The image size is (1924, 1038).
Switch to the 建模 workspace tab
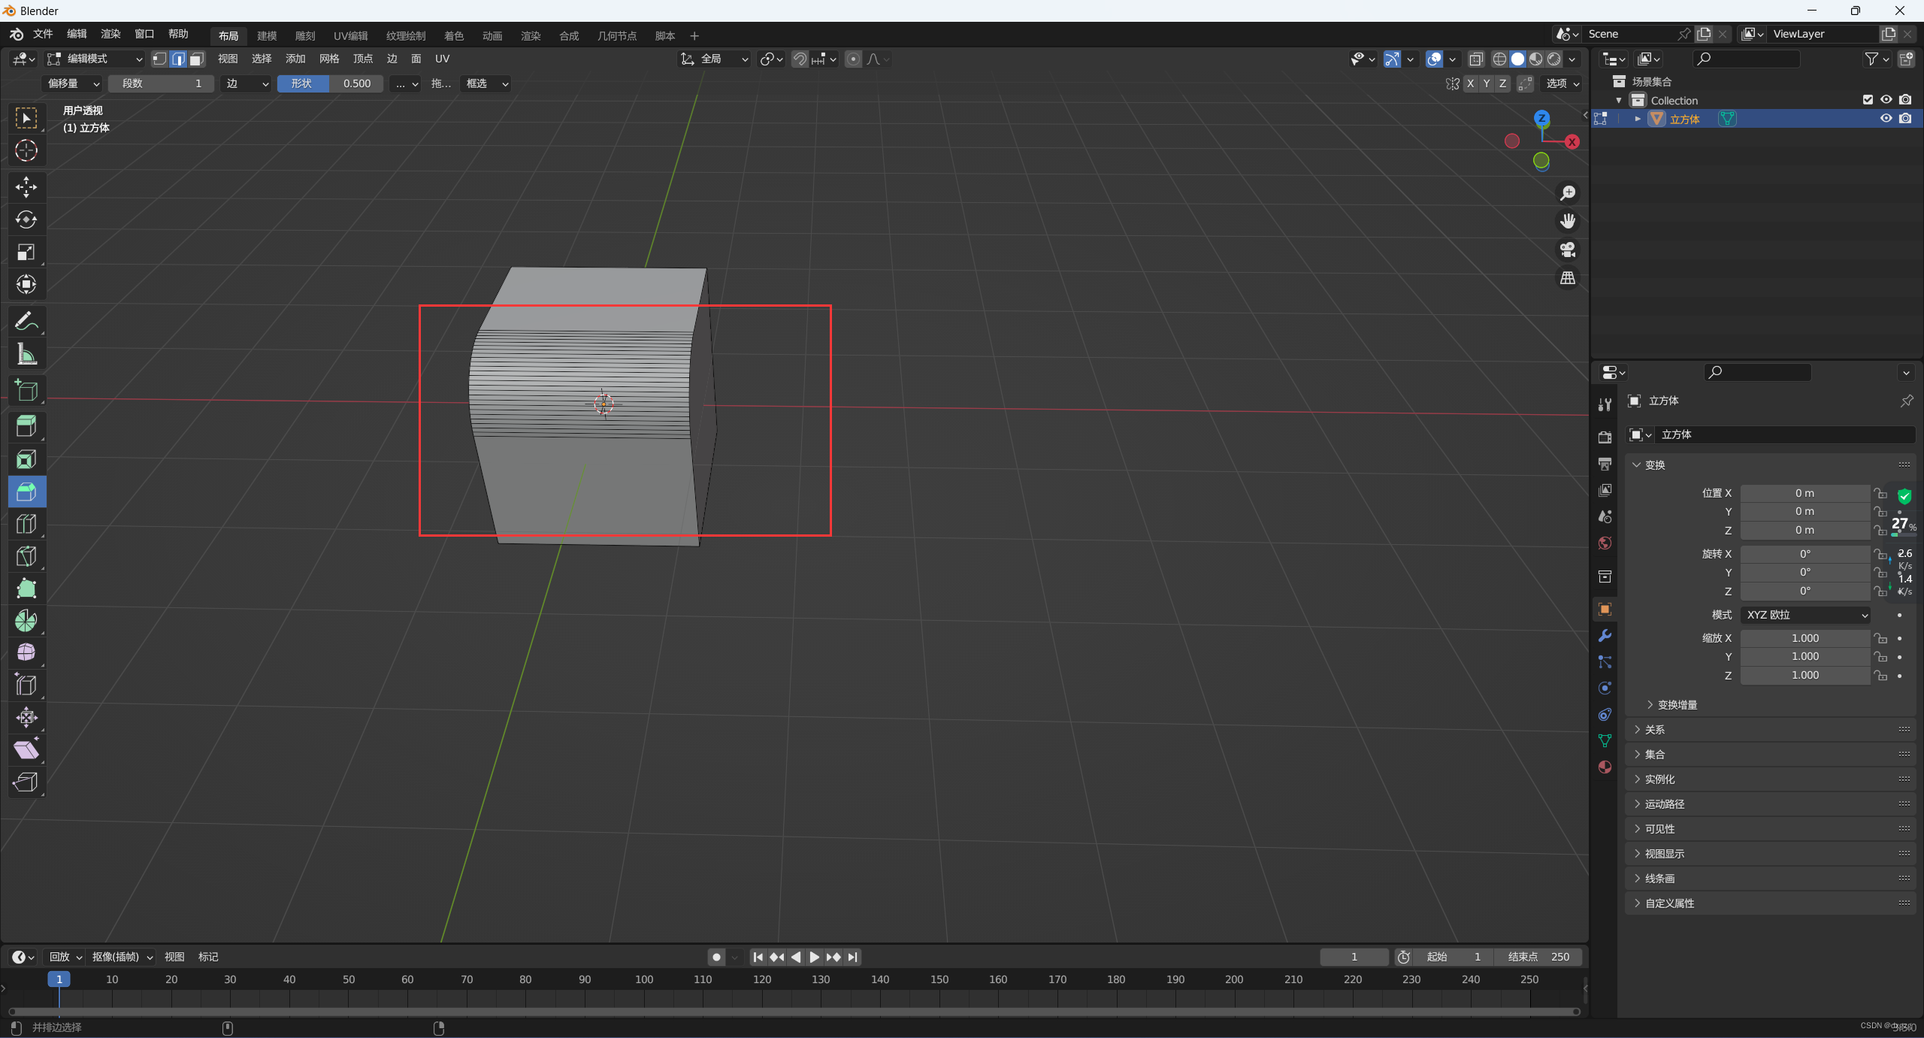point(267,35)
